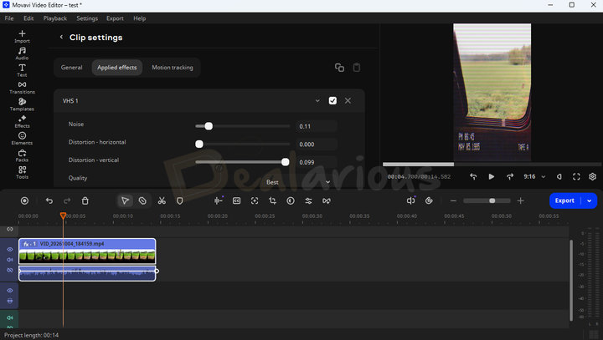Image resolution: width=603 pixels, height=340 pixels.
Task: Open the CC subtitles tool
Action: pos(236,200)
